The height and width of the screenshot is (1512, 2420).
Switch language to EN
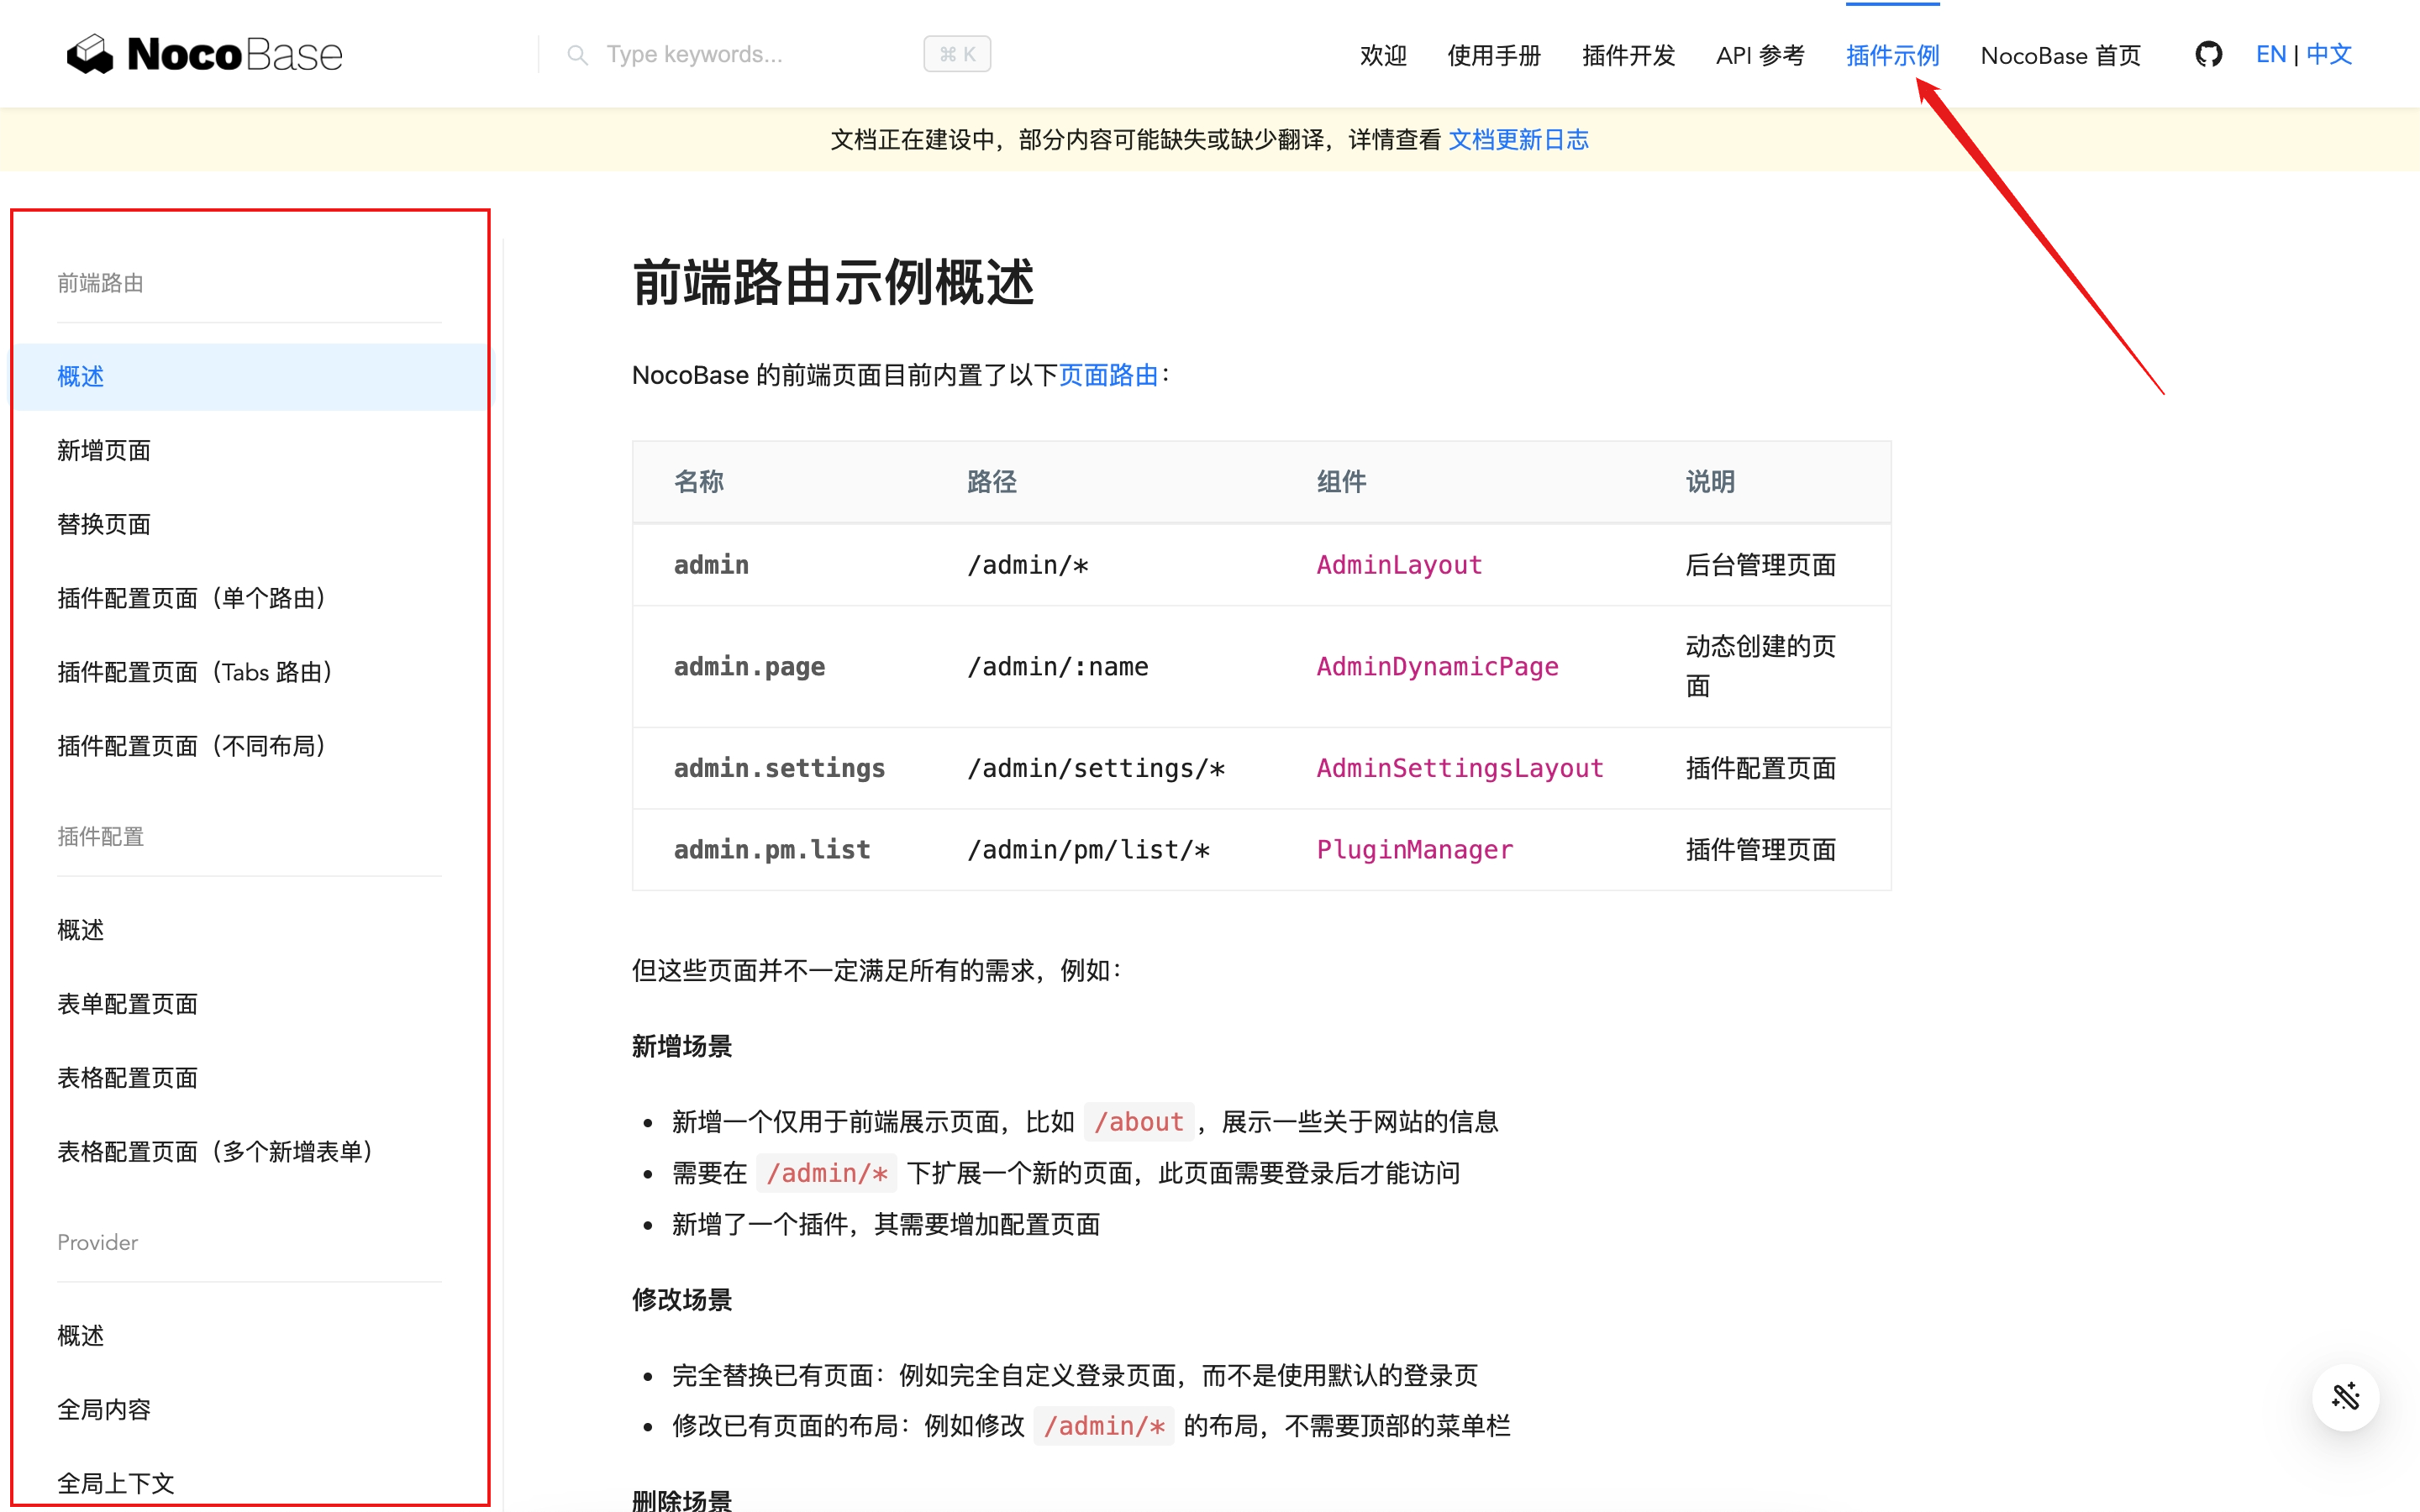pyautogui.click(x=2270, y=54)
